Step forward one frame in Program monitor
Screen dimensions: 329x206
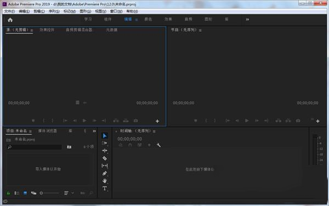(257, 121)
